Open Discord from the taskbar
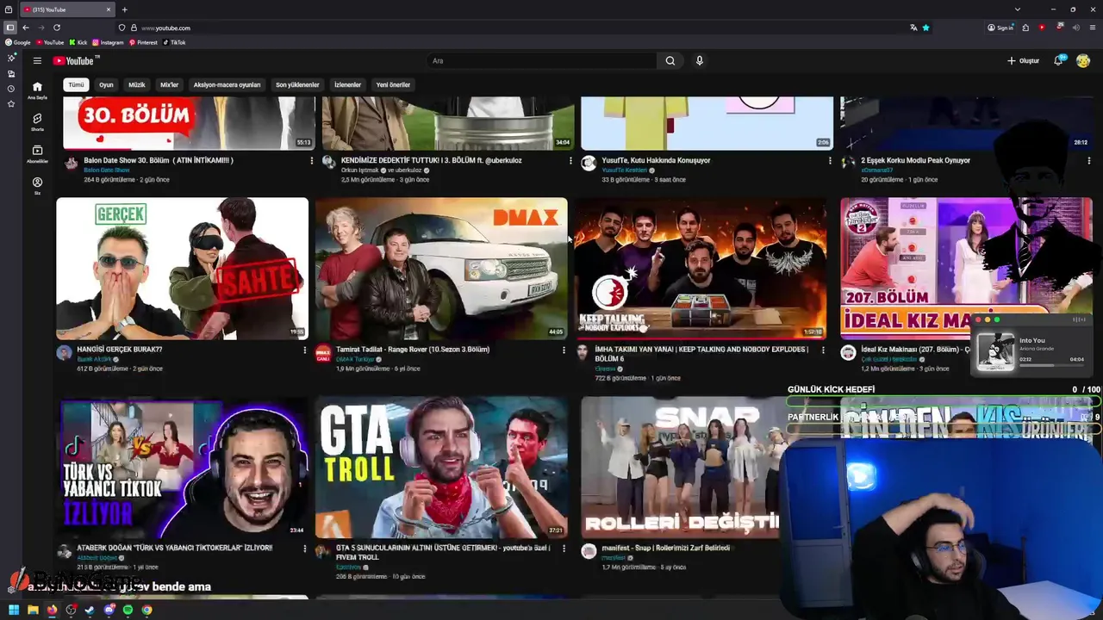 [109, 610]
